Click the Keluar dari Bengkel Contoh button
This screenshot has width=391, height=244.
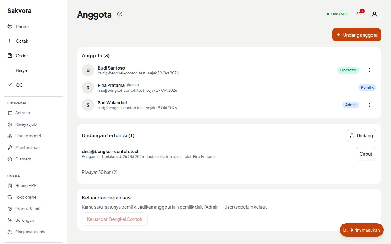(x=115, y=219)
